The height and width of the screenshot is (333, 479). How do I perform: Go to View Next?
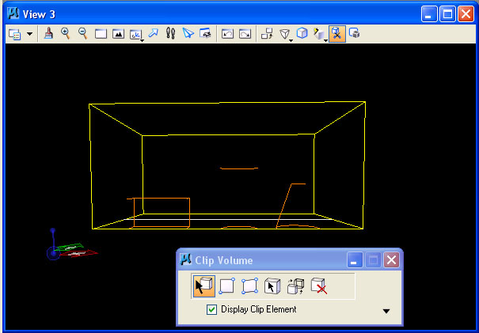[245, 33]
